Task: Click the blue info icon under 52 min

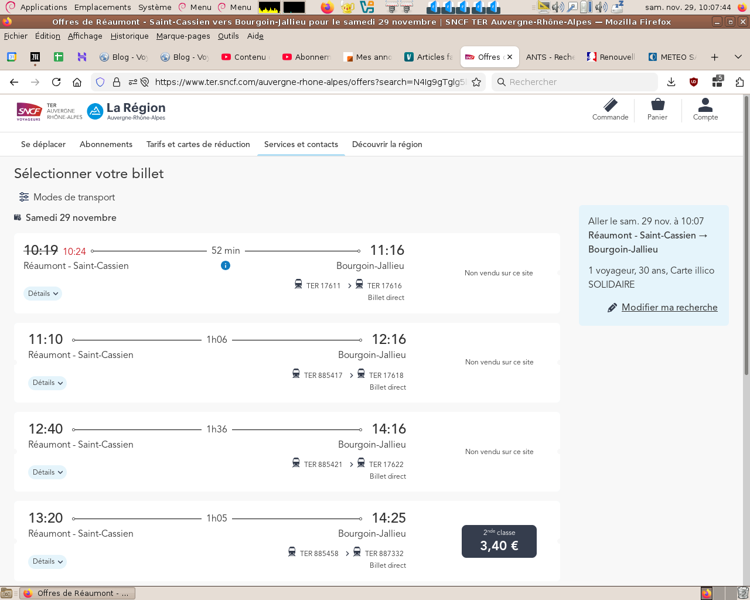Action: coord(226,265)
